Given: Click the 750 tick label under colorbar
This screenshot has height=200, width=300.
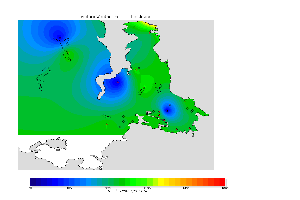Looking at the screenshot, I should point(108,188).
